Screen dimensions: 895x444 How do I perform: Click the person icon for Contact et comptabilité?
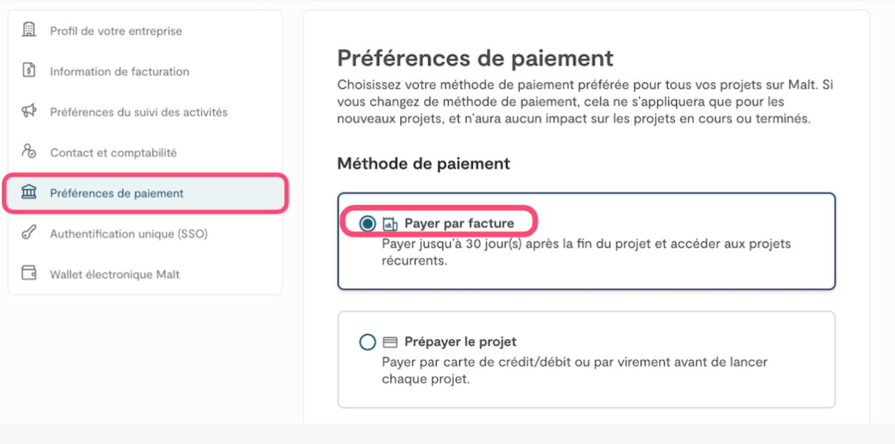[29, 152]
